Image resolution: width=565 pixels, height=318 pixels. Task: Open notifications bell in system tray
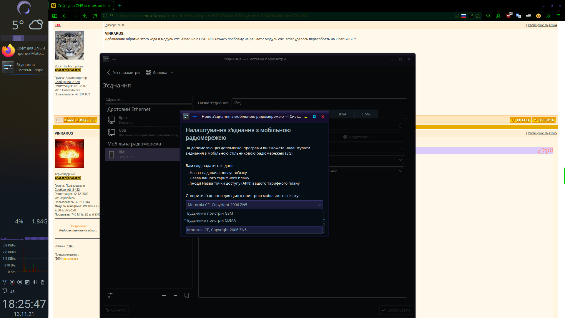point(4,282)
